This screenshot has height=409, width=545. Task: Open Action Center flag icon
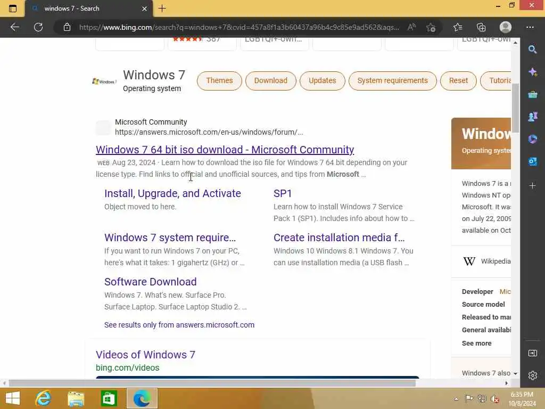click(469, 398)
